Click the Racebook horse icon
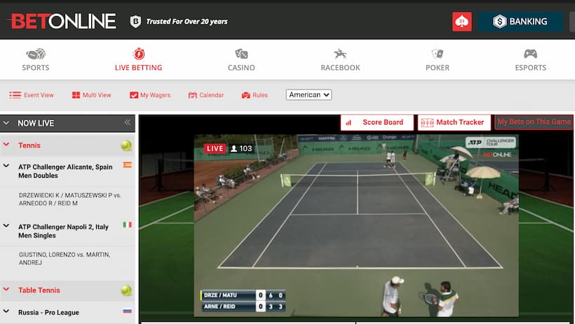 [x=340, y=54]
